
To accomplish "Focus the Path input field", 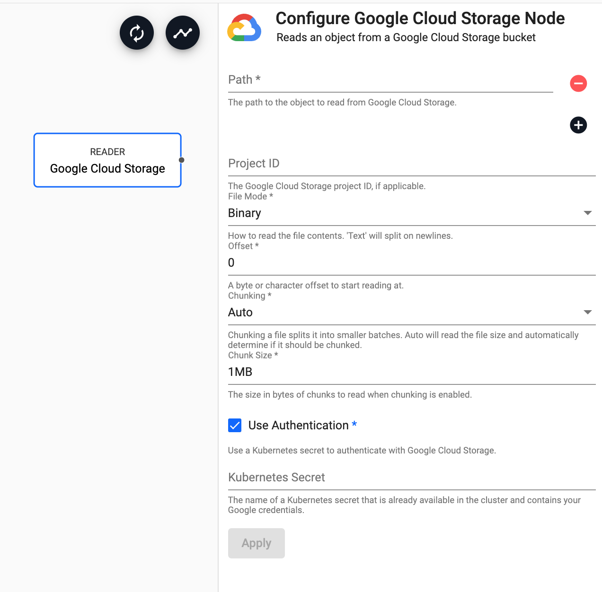I will [x=390, y=80].
